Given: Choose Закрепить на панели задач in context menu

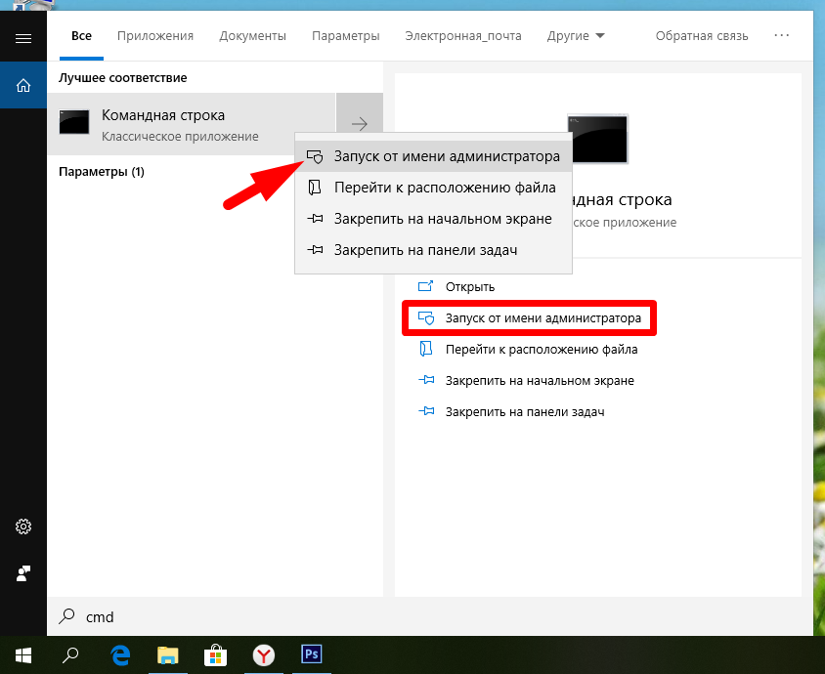Looking at the screenshot, I should click(434, 250).
